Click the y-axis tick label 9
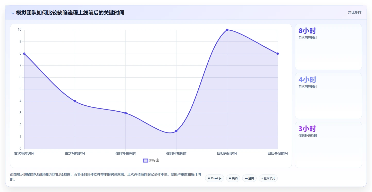Viewport: 372px width, 192px height. 20,41
